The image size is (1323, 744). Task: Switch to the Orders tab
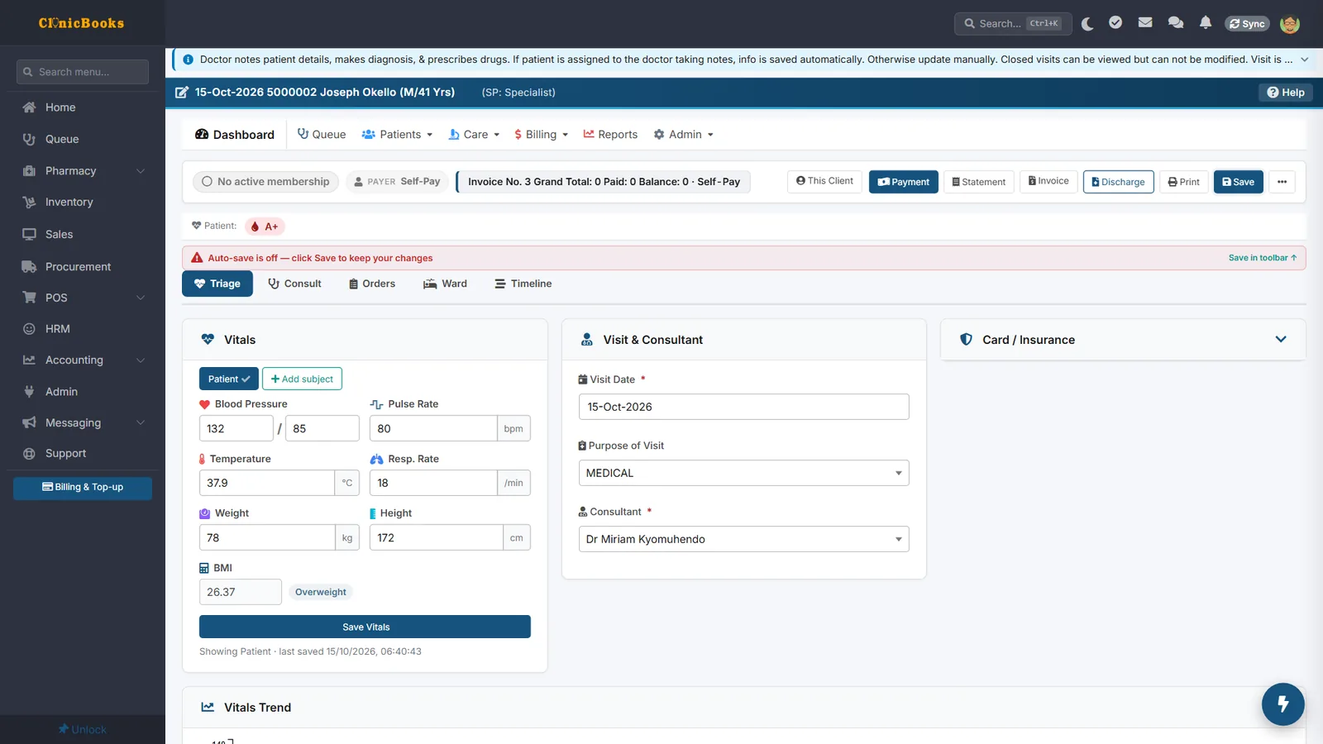coord(372,284)
